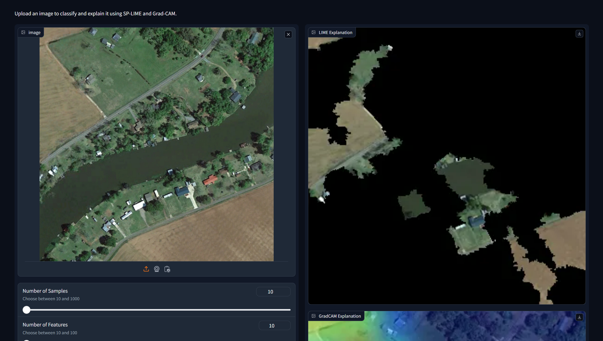The width and height of the screenshot is (603, 341).
Task: Click the image label icon on the input panel
Action: pyautogui.click(x=23, y=32)
